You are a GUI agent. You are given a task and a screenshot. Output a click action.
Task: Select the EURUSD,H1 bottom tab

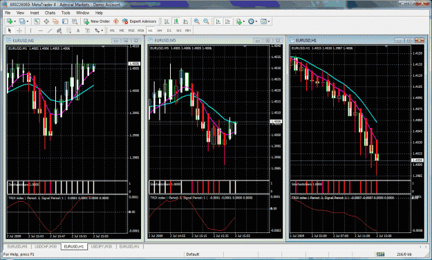73,246
